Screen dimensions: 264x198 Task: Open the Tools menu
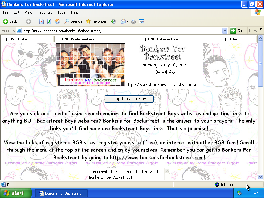(x=62, y=12)
